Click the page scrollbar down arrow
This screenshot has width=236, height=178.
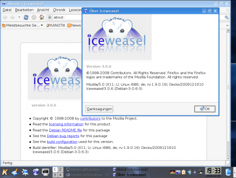click(228, 158)
